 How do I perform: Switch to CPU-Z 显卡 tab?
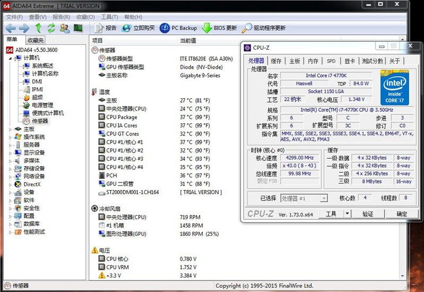[350, 61]
